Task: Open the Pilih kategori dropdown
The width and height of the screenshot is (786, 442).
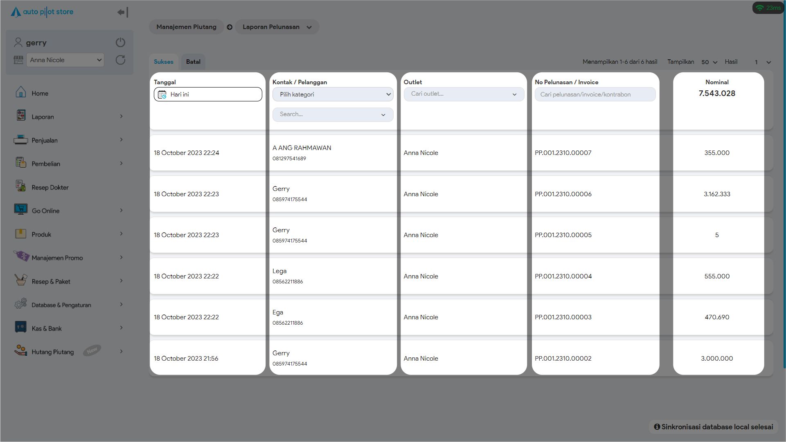Action: (x=333, y=94)
